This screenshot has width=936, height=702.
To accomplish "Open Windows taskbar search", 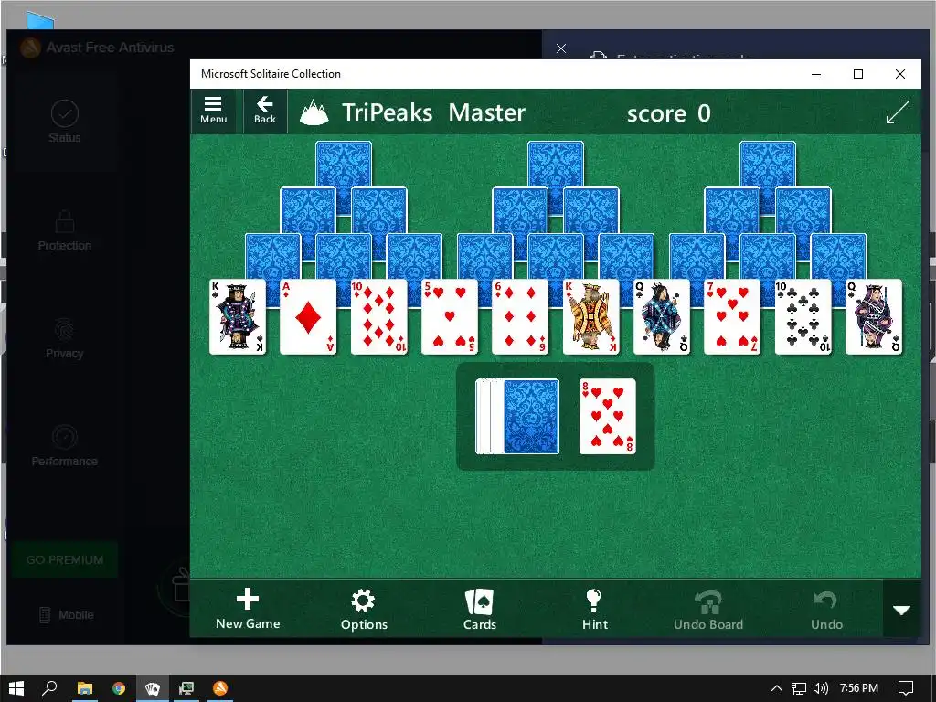I will click(49, 688).
